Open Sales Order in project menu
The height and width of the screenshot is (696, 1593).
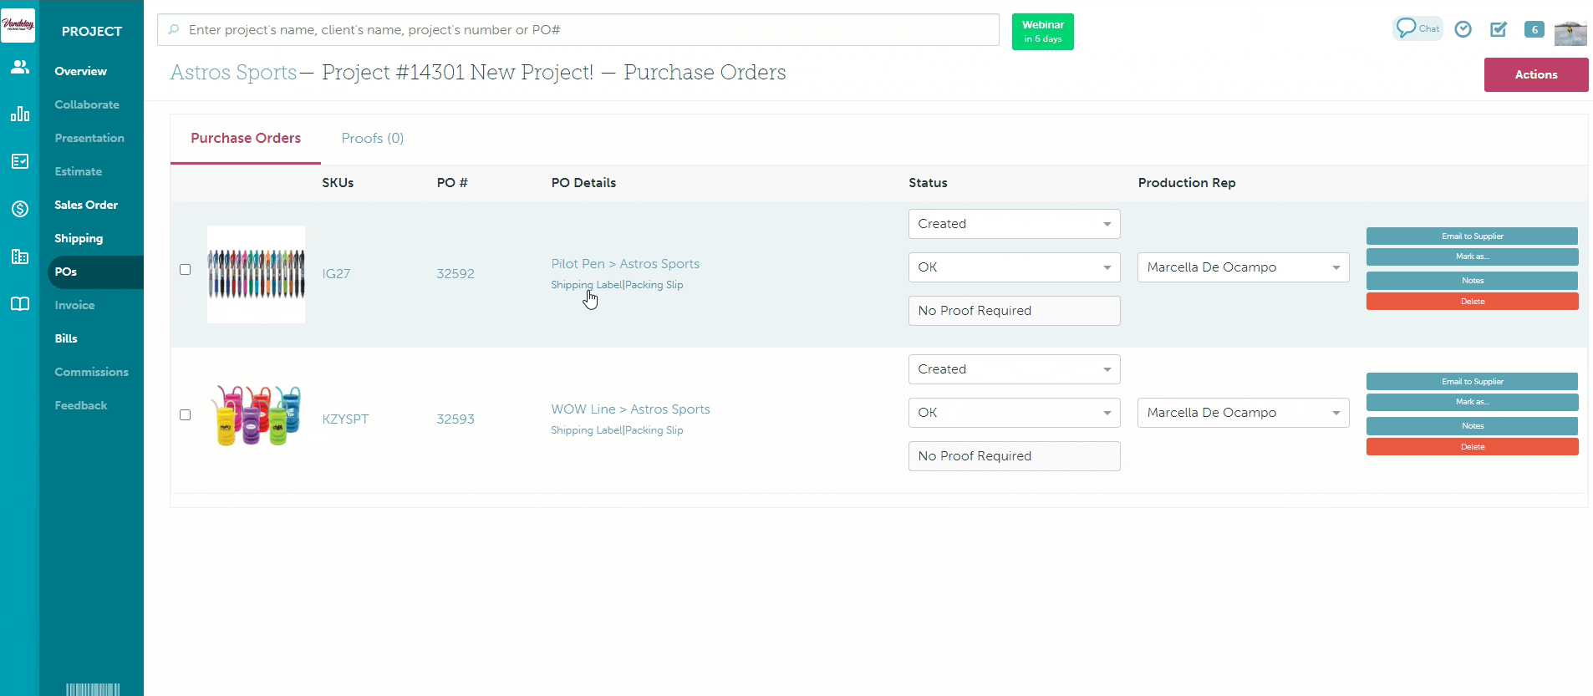pyautogui.click(x=86, y=205)
